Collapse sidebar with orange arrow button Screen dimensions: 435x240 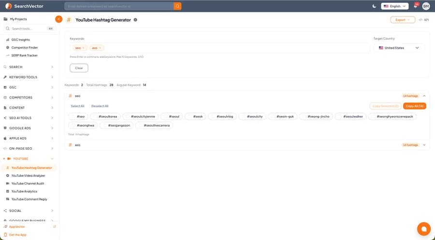point(59,19)
